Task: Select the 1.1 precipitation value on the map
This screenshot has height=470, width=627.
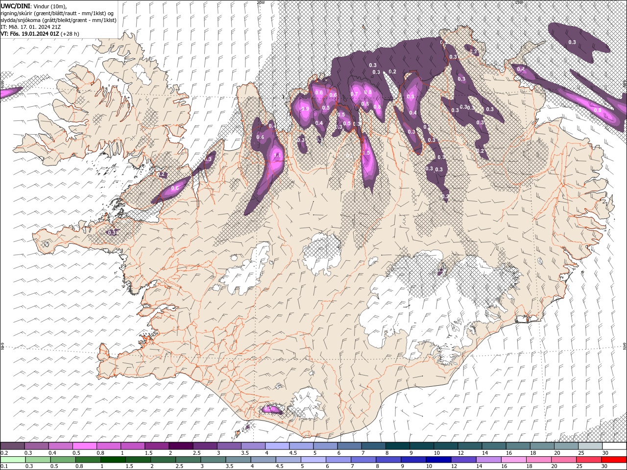Action: pos(277,156)
